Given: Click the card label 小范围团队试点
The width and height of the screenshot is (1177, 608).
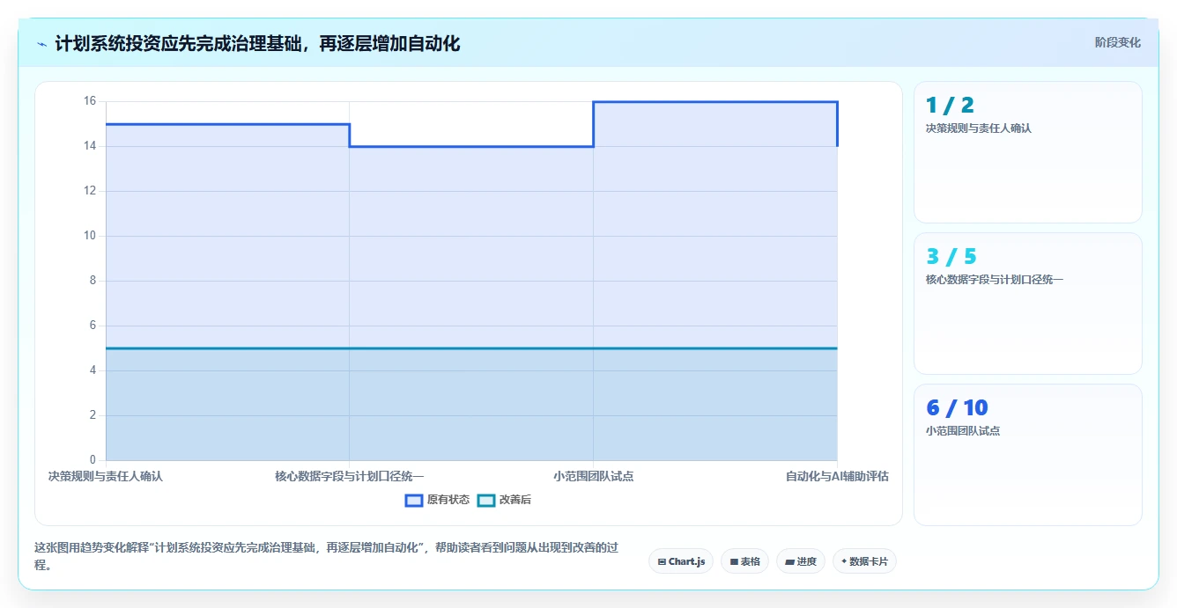Looking at the screenshot, I should click(963, 431).
